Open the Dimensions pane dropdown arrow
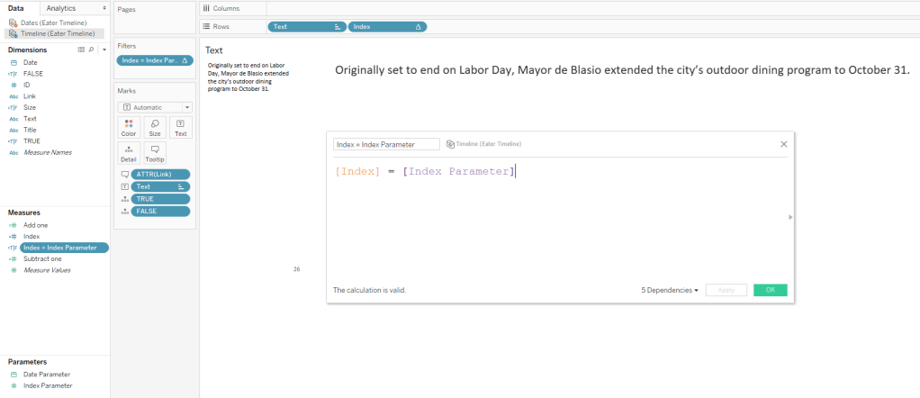 pyautogui.click(x=104, y=50)
